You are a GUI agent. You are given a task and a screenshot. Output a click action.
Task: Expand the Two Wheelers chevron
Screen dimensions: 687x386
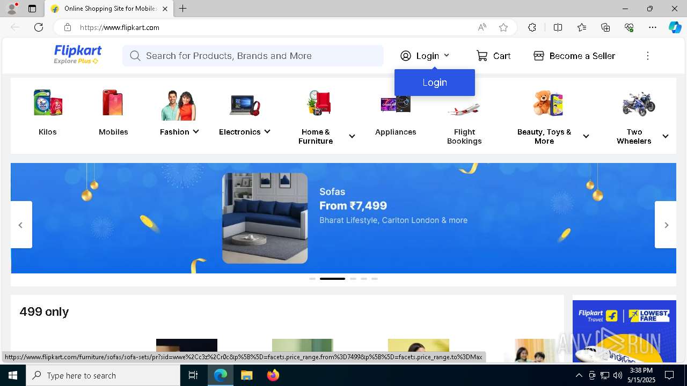(x=666, y=136)
